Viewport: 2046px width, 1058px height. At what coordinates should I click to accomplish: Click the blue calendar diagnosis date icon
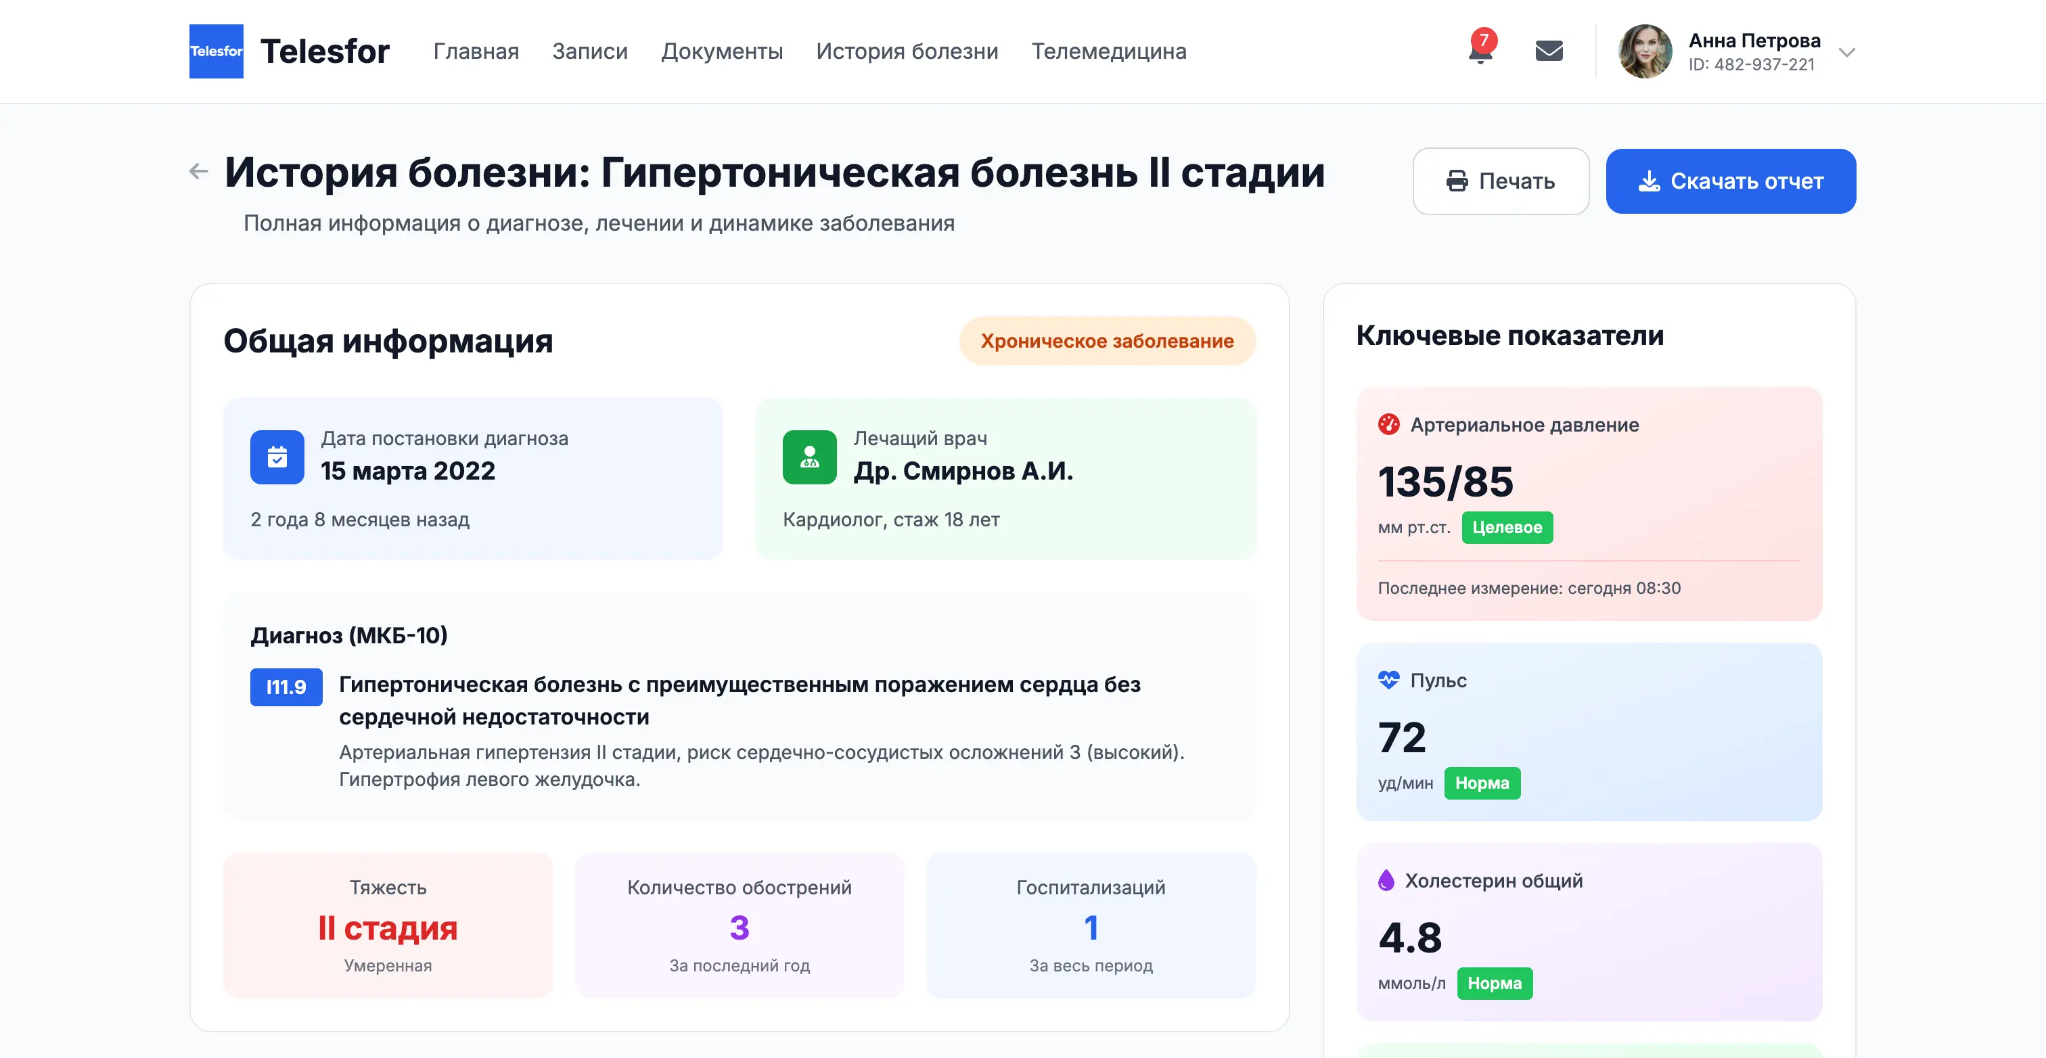tap(277, 457)
